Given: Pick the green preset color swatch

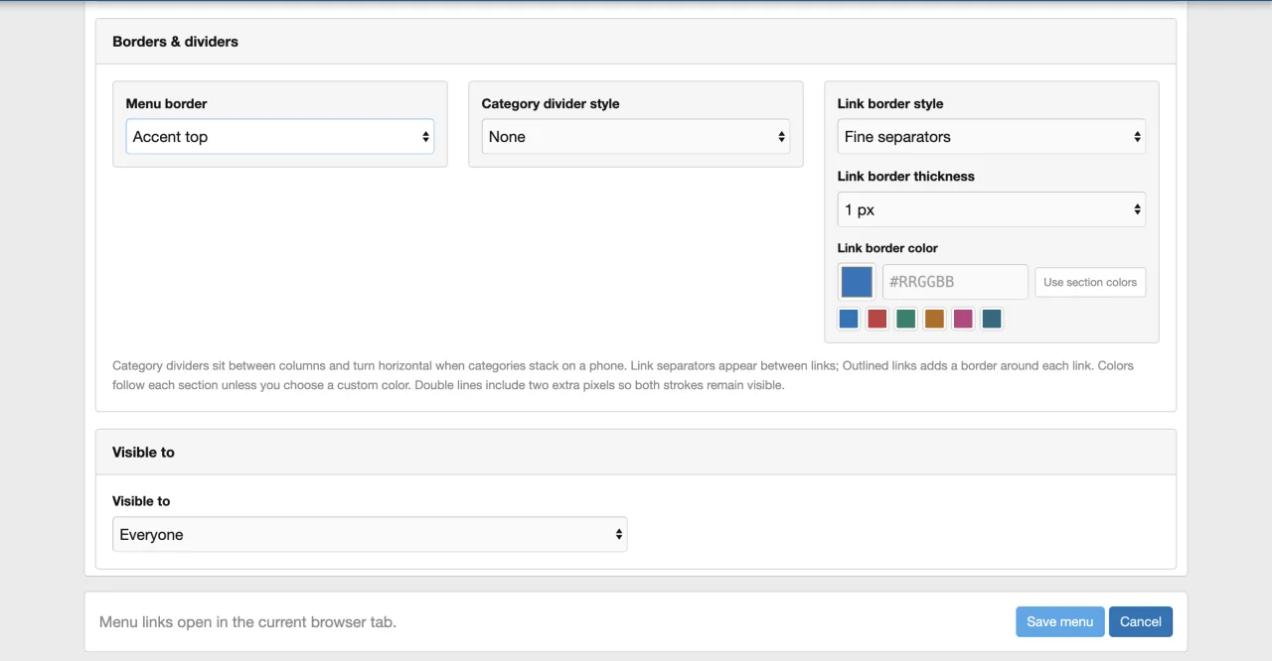Looking at the screenshot, I should tap(905, 319).
